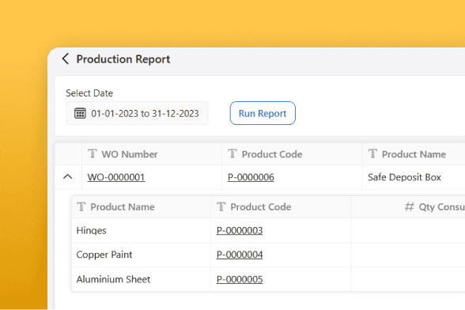
Task: Open work order WO-0000001 link
Action: 116,177
